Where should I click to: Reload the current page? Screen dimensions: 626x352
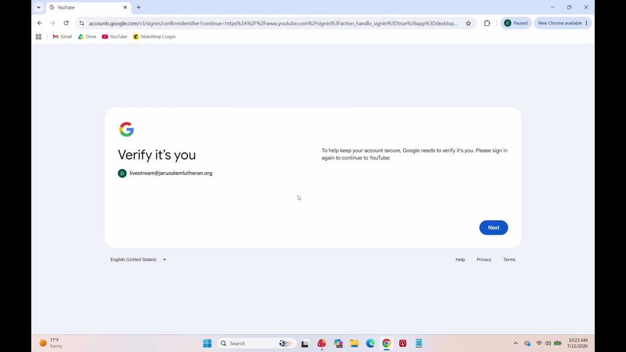[66, 23]
